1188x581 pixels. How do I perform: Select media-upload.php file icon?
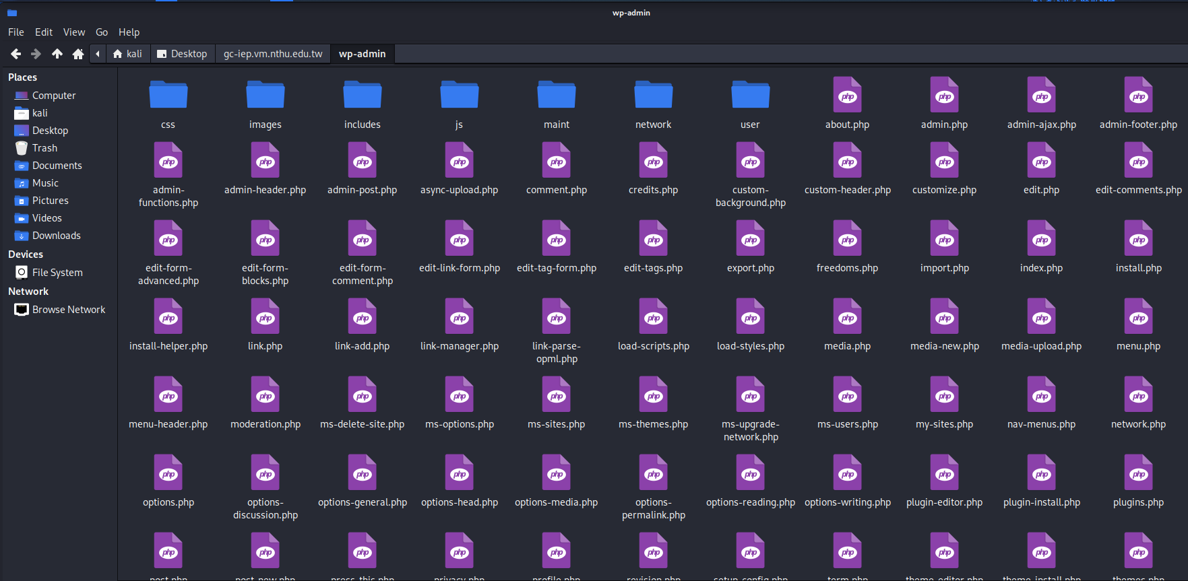pos(1042,316)
